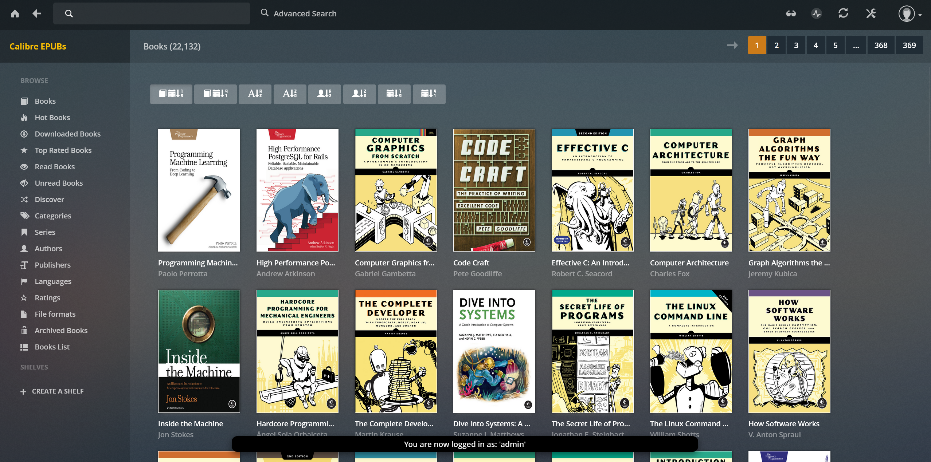Open Advanced Search
Screen dimensions: 931x462
tap(299, 13)
